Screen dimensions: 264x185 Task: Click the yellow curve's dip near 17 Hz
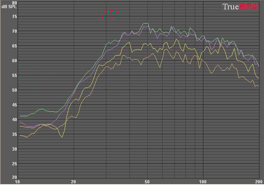click(62, 137)
